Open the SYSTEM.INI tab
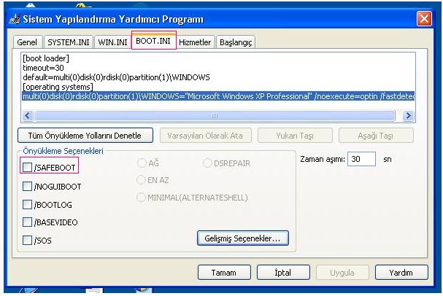 click(x=69, y=42)
